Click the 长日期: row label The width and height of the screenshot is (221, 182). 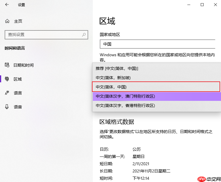click(106, 171)
